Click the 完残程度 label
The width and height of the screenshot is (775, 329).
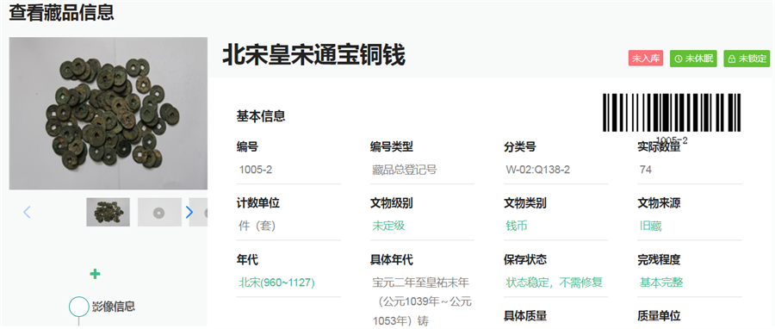pos(659,259)
